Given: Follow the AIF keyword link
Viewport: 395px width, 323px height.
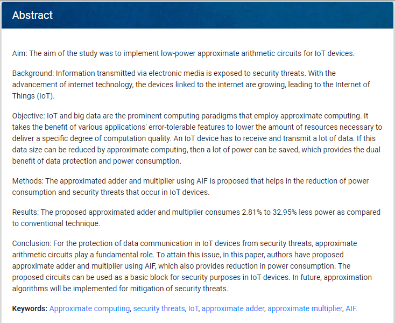Looking at the screenshot, I should point(351,308).
